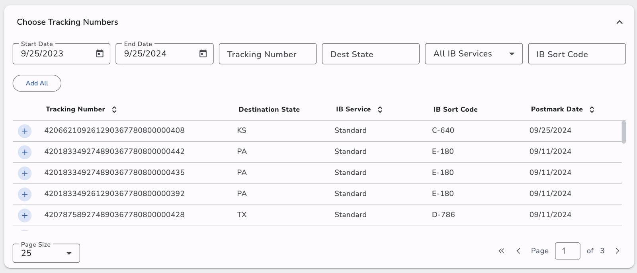Open the Start Date calendar picker
The height and width of the screenshot is (273, 637).
[100, 54]
